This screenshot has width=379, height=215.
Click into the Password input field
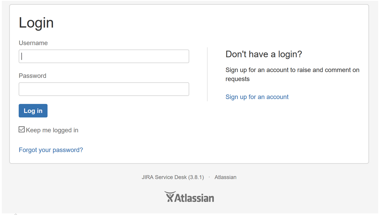tap(104, 89)
